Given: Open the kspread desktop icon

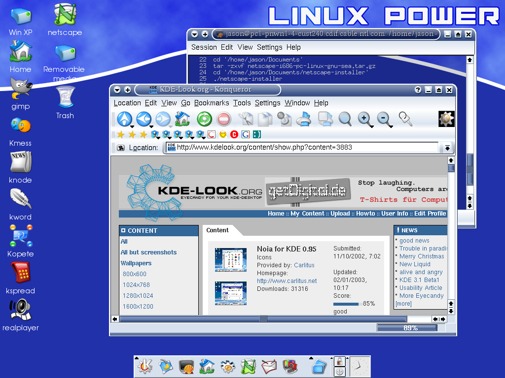Looking at the screenshot, I should 21,278.
